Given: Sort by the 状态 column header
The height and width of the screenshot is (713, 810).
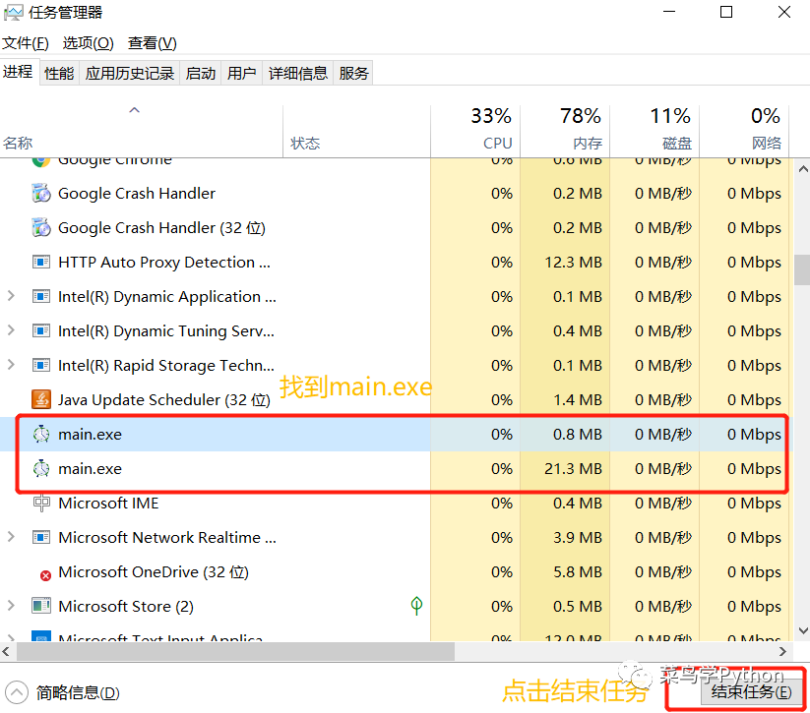Looking at the screenshot, I should point(356,132).
